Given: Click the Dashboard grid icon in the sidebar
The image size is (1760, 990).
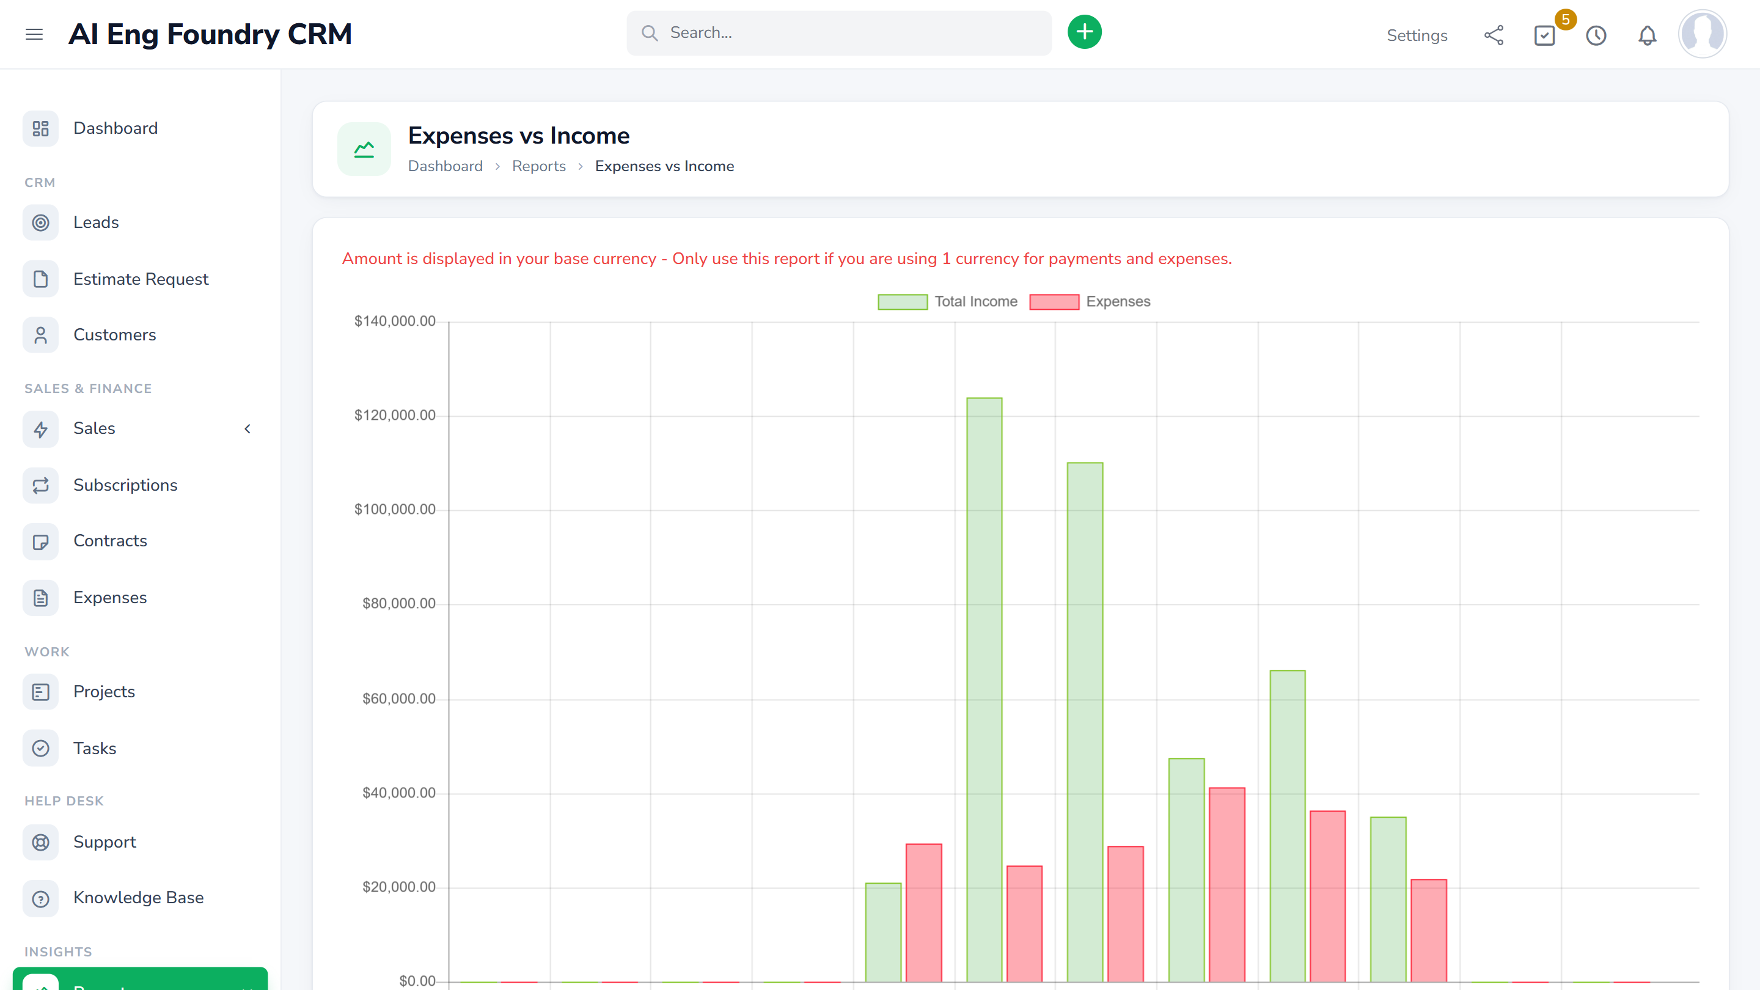Looking at the screenshot, I should pos(40,128).
